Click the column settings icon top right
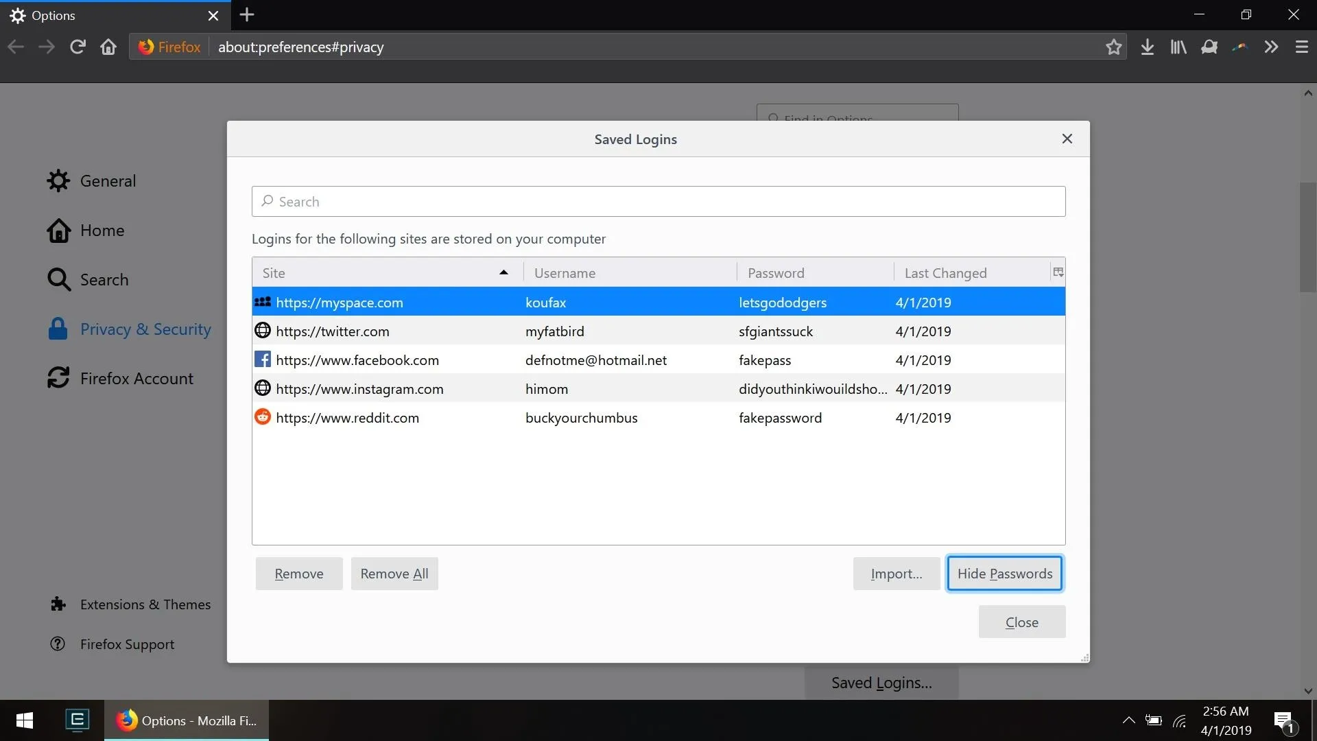Image resolution: width=1317 pixels, height=741 pixels. [1058, 272]
